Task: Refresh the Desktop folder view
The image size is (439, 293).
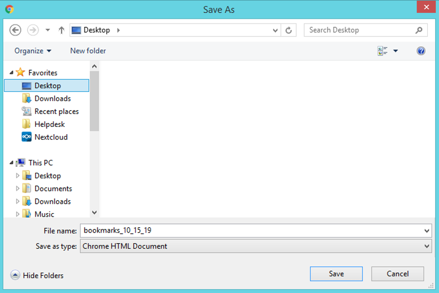Action: 289,30
